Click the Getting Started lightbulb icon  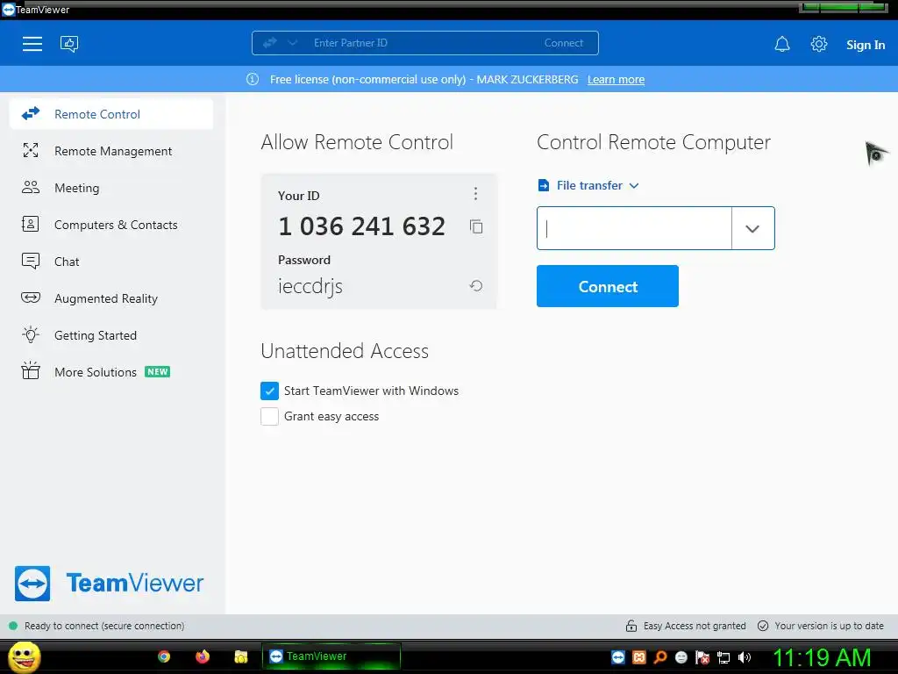(31, 334)
